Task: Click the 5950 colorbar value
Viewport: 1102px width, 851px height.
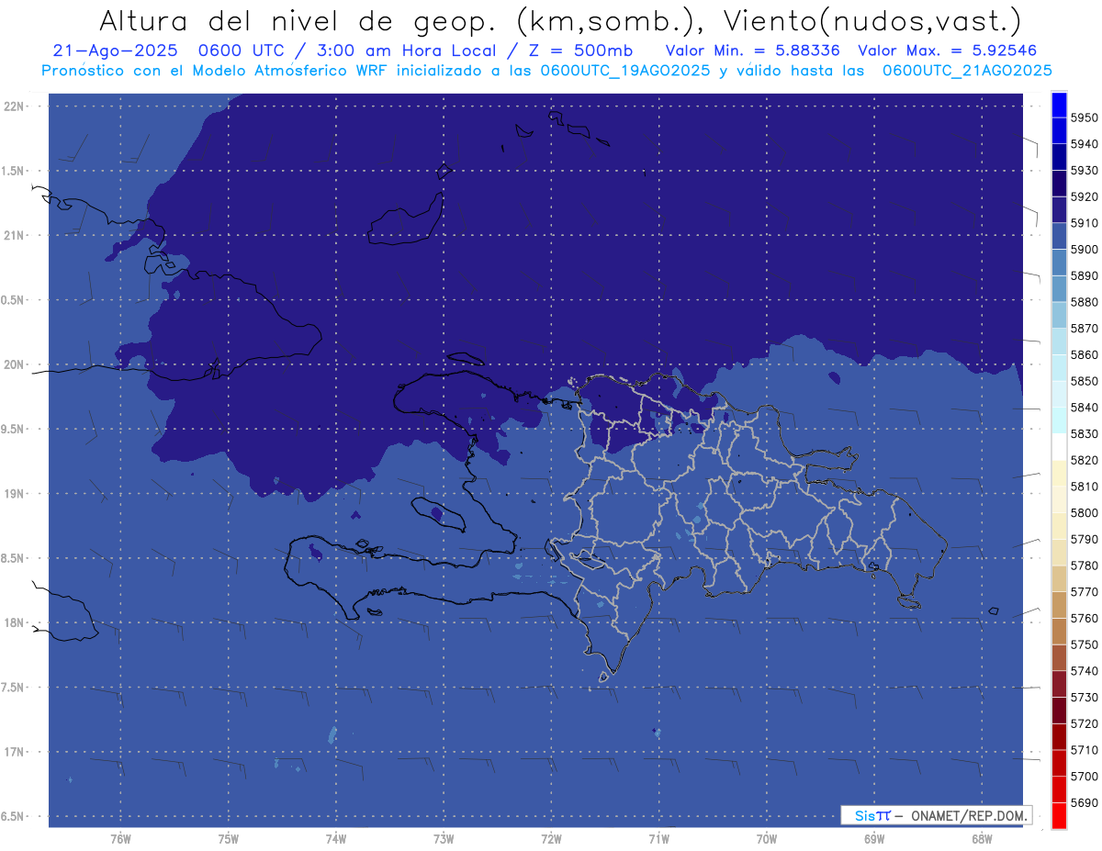Action: click(x=1084, y=118)
